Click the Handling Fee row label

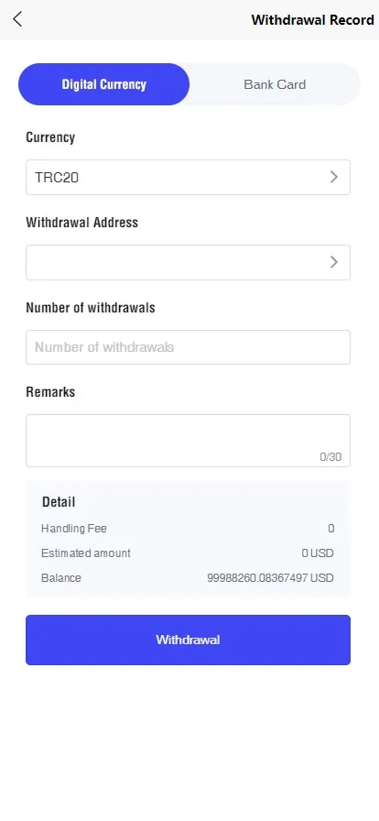[x=74, y=529]
